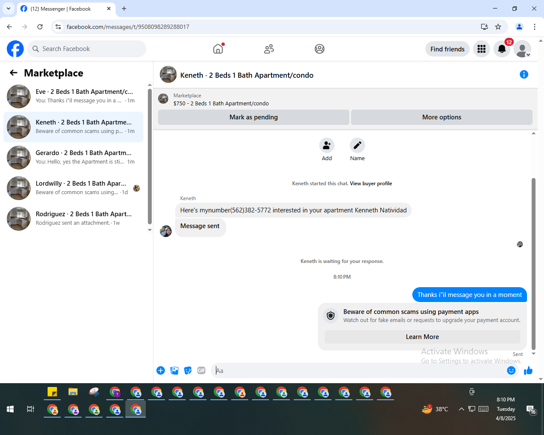The image size is (544, 435).
Task: Open Windows Start menu
Action: 10,409
